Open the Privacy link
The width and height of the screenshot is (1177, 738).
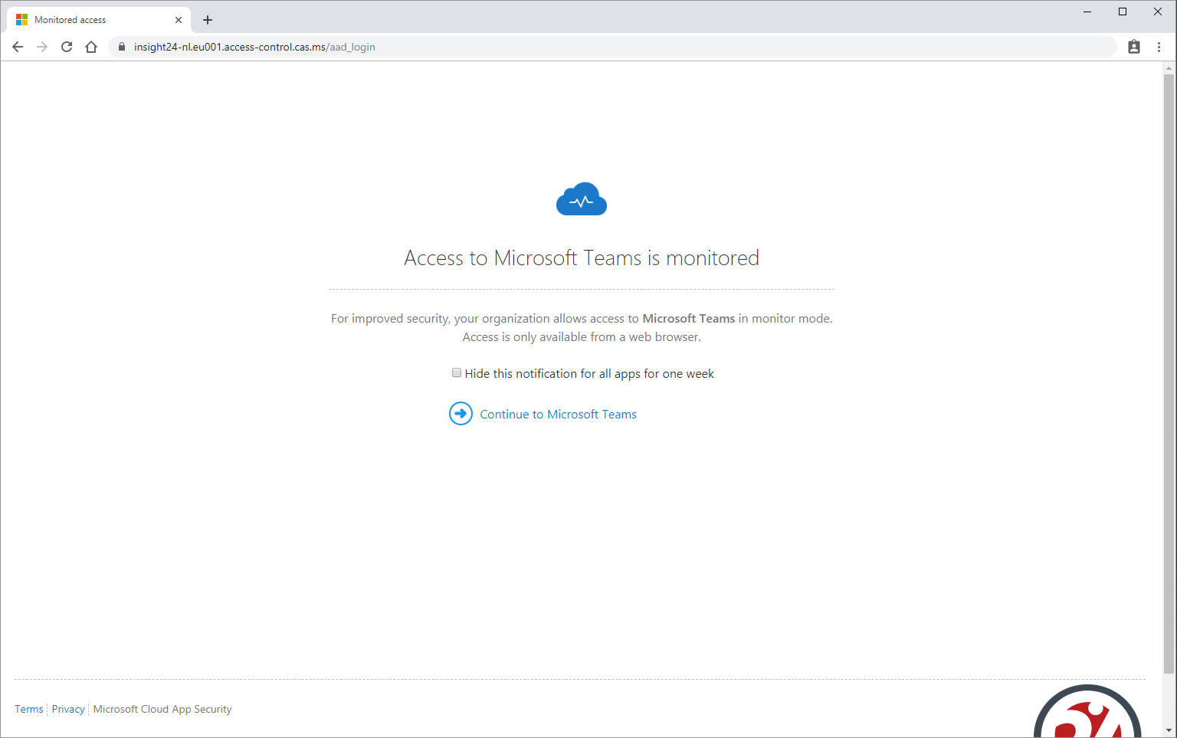68,709
